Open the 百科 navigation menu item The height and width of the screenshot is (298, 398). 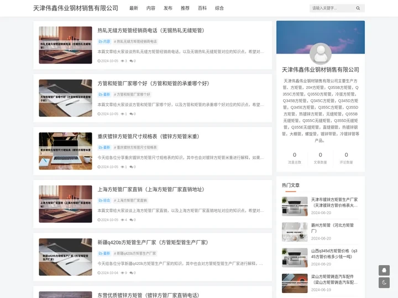[x=202, y=8]
